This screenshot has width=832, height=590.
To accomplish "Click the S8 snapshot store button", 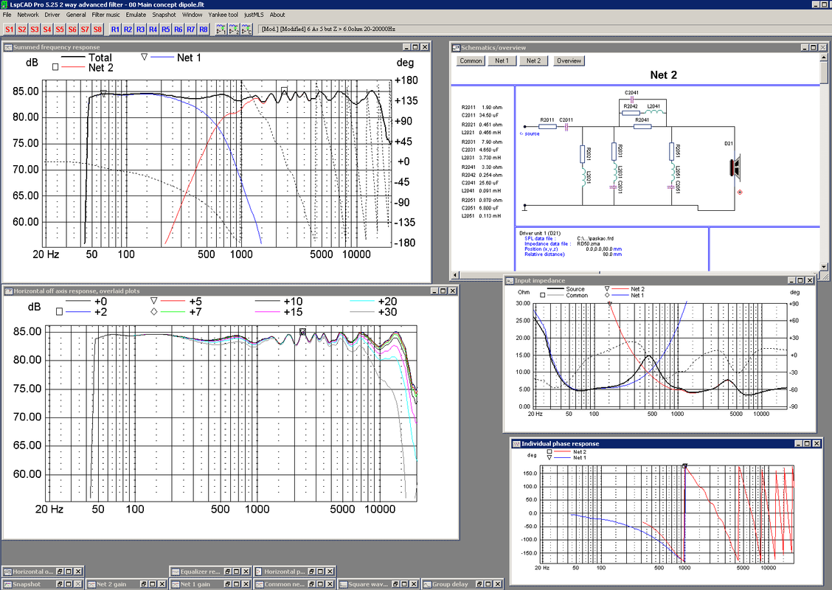I will point(97,29).
